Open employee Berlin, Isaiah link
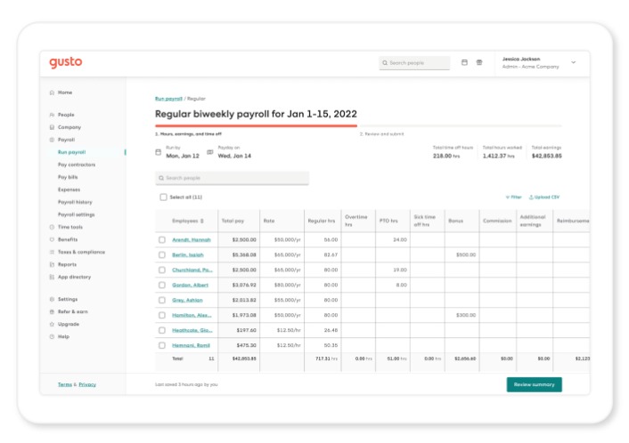 (188, 254)
